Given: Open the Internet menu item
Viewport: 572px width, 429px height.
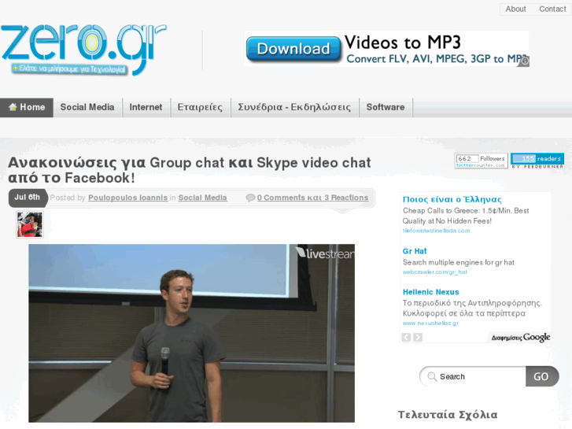Looking at the screenshot, I should click(x=146, y=107).
